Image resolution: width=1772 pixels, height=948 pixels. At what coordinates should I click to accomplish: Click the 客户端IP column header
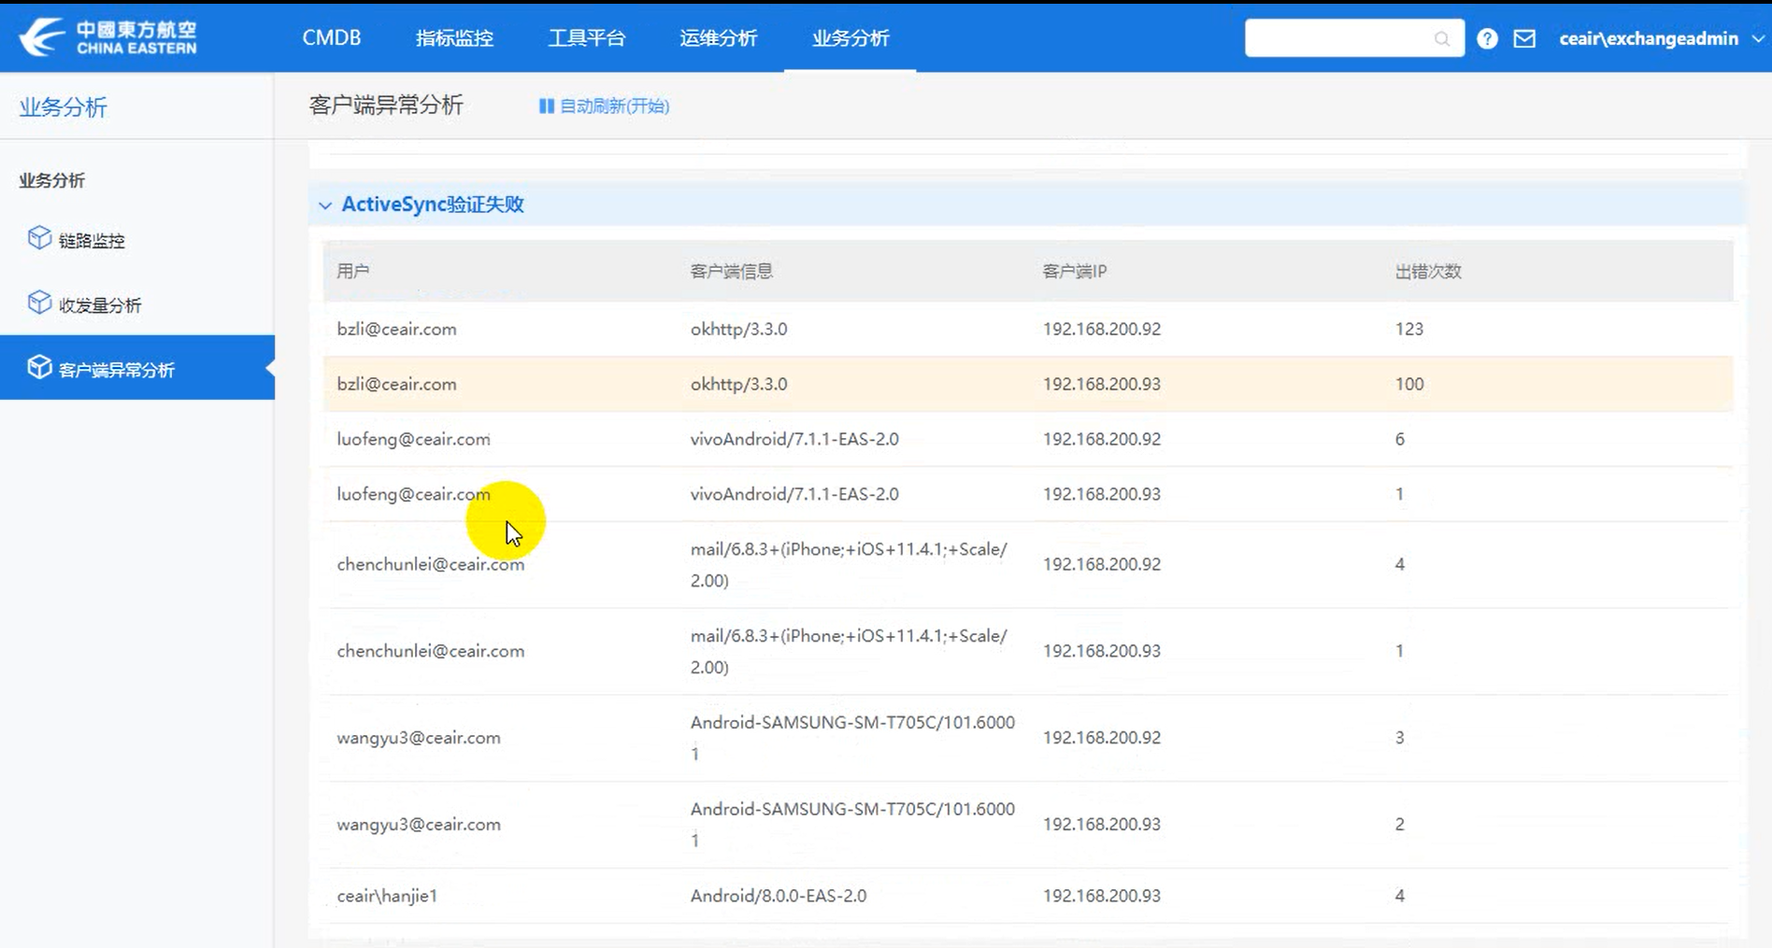click(1075, 271)
